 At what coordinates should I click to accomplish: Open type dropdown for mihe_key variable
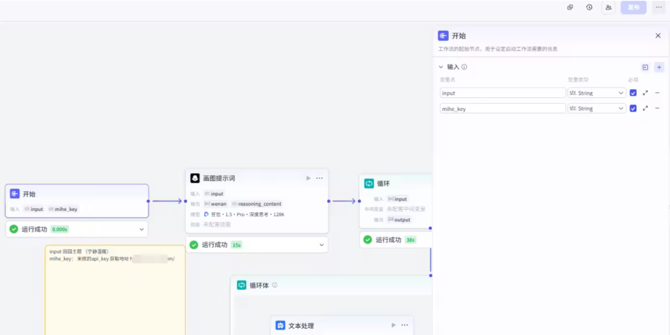point(597,108)
